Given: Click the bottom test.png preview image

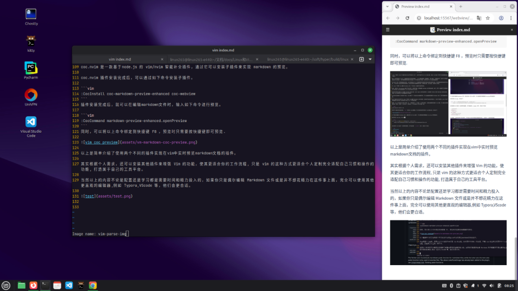Looking at the screenshot, I should tap(448, 243).
